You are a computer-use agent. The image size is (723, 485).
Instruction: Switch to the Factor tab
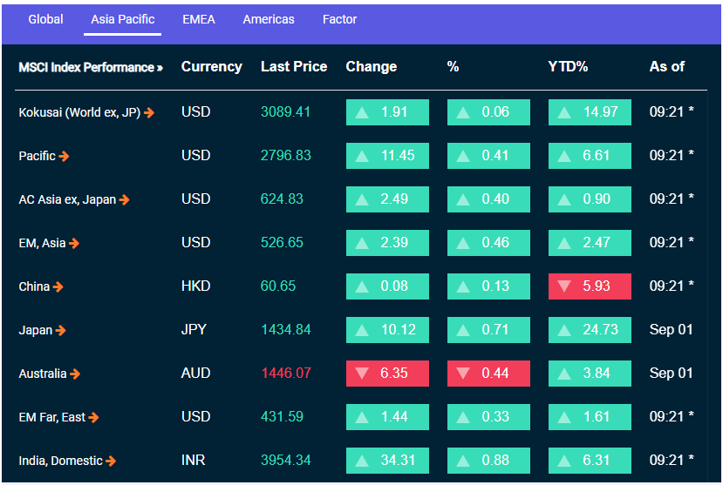pyautogui.click(x=339, y=19)
